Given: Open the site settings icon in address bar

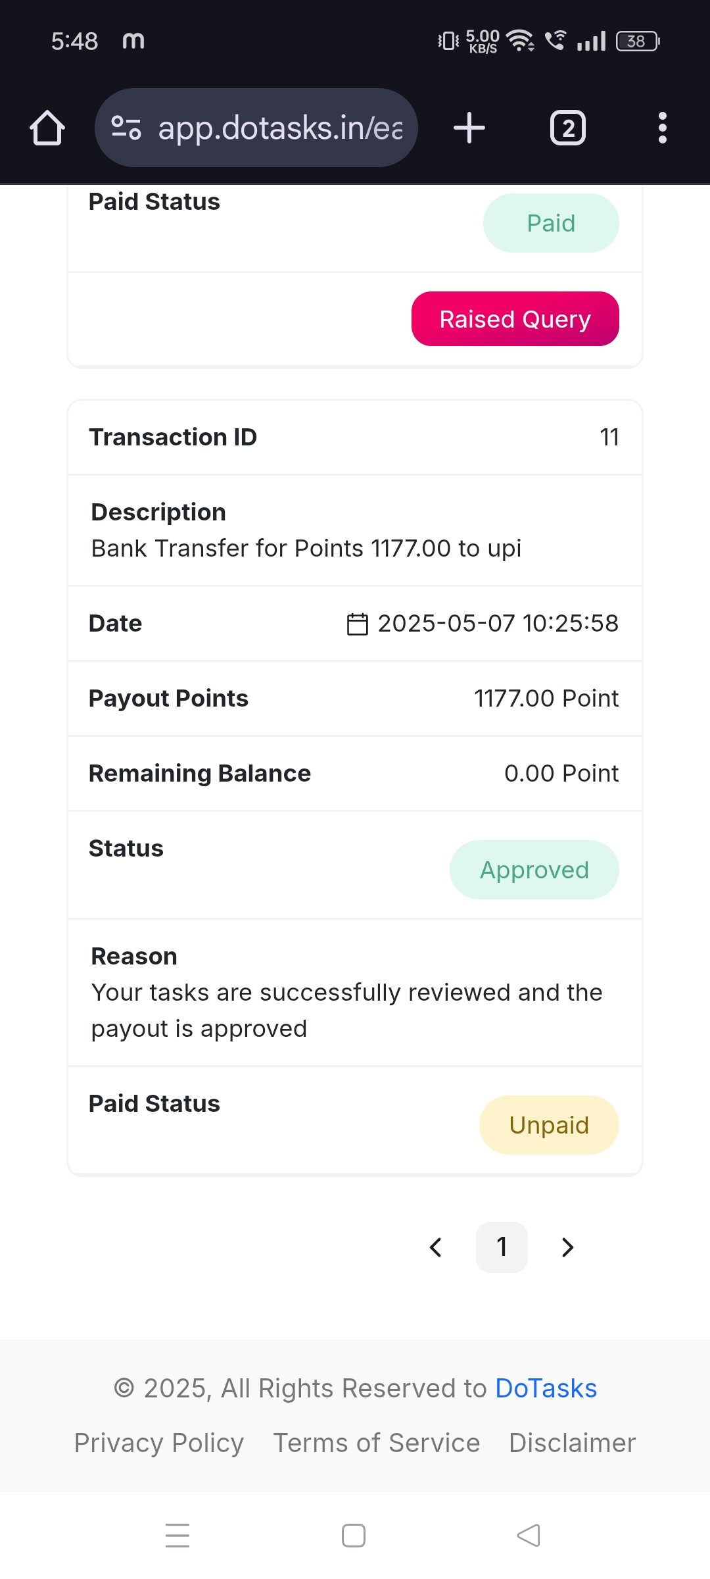Looking at the screenshot, I should tap(126, 128).
